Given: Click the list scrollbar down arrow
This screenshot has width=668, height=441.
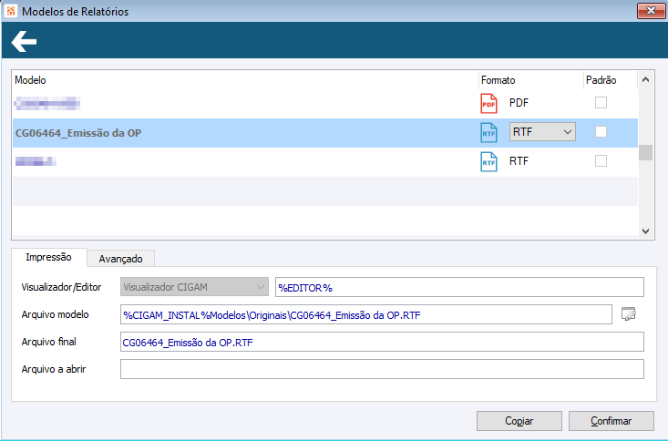Looking at the screenshot, I should pyautogui.click(x=645, y=231).
